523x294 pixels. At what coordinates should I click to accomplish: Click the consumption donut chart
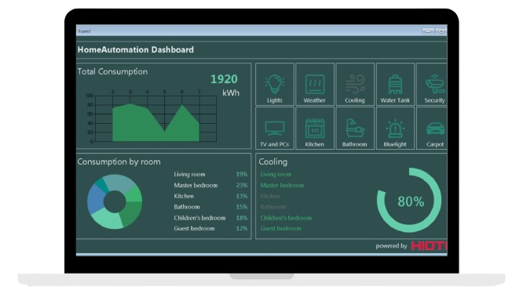[x=115, y=201]
